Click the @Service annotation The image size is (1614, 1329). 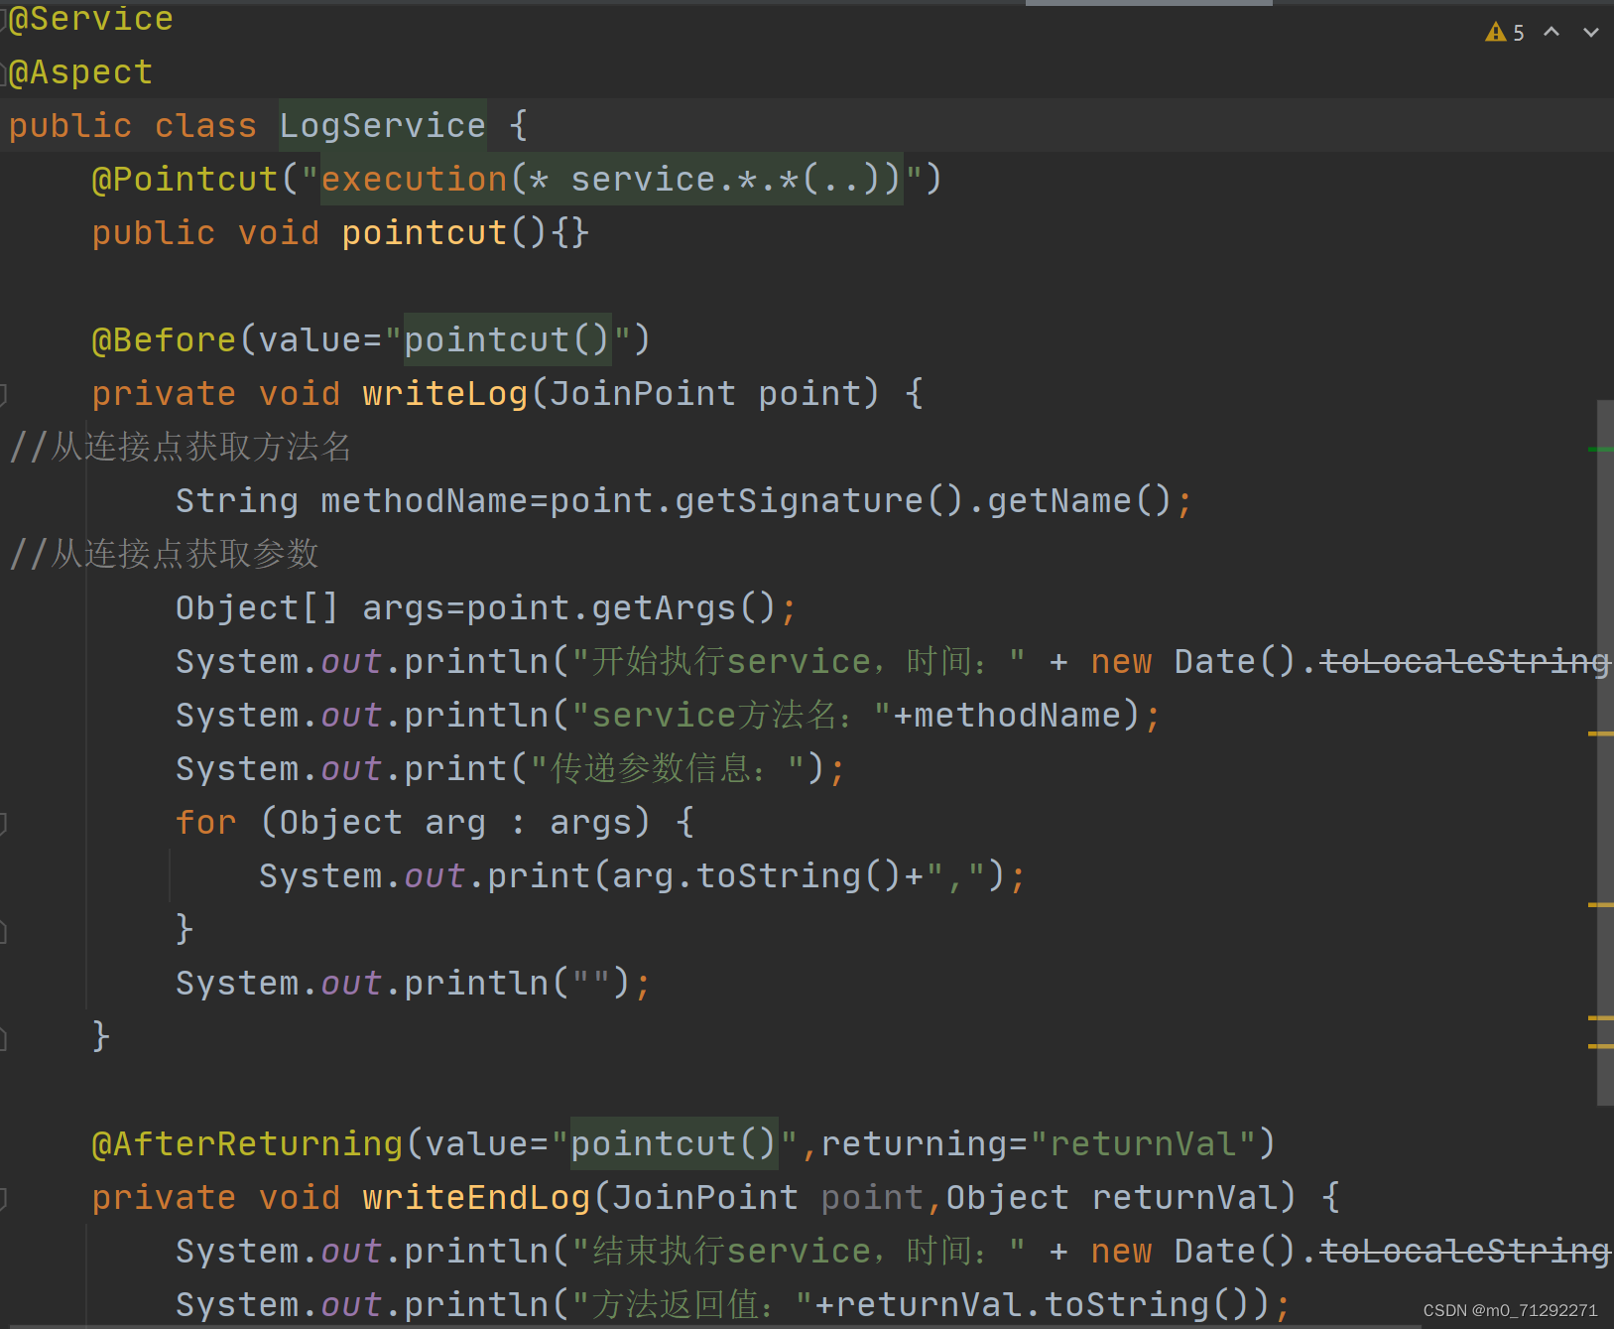(x=91, y=19)
